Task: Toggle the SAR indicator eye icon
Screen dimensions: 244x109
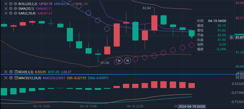Action: [x=16, y=13]
